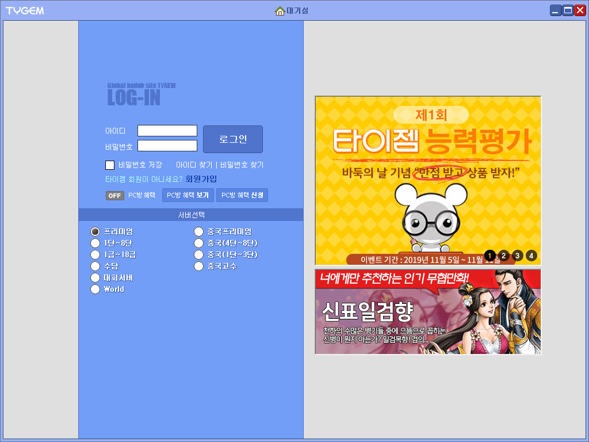Select 중국프리미엄 server radio button

click(x=198, y=231)
